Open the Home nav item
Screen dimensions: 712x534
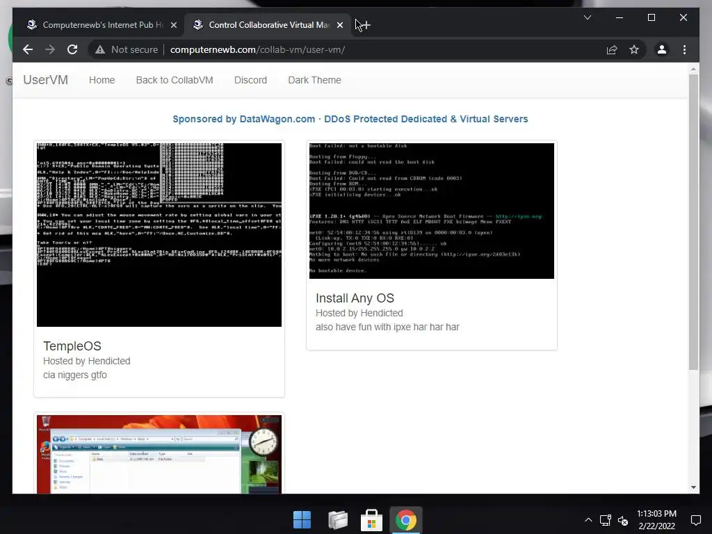coord(102,80)
